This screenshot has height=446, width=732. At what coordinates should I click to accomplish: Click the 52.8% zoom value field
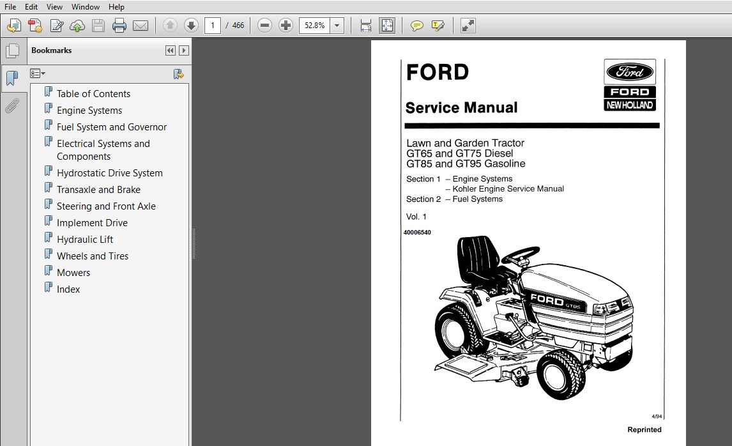coord(315,25)
